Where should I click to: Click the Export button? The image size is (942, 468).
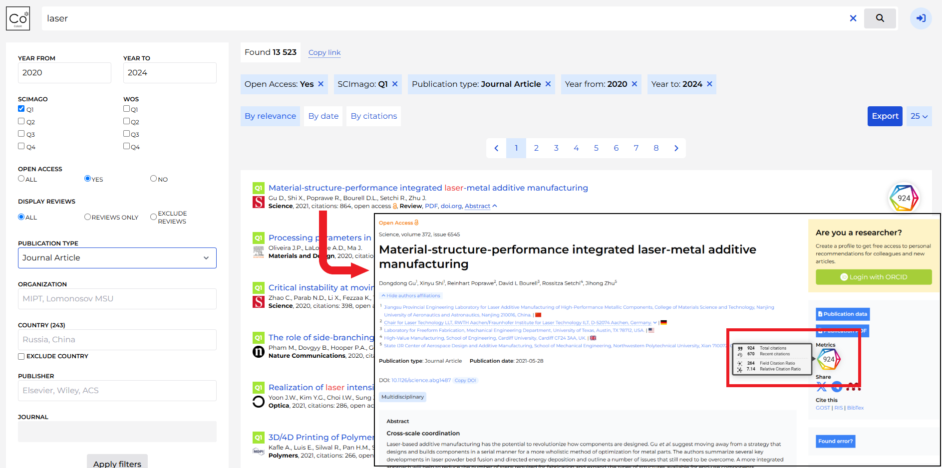tap(885, 116)
